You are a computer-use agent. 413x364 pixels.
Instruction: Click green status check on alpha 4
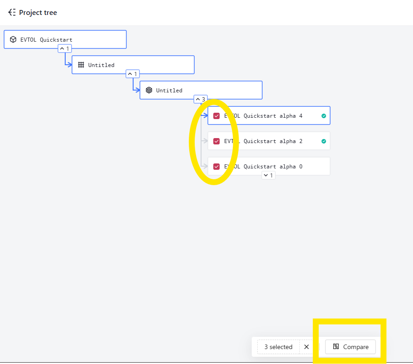click(323, 116)
